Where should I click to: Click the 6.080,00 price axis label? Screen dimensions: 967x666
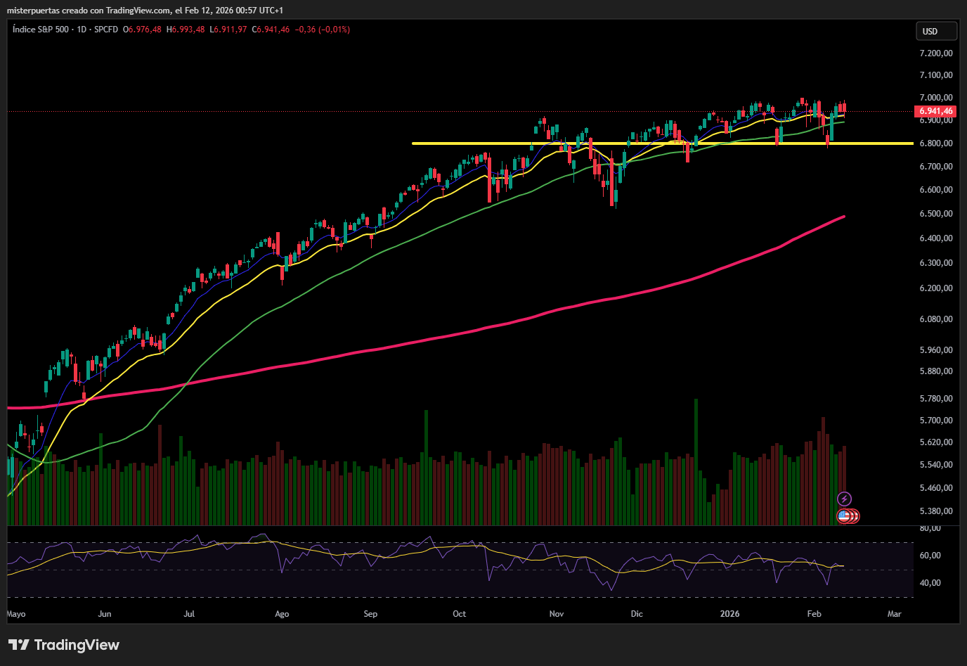pos(936,319)
